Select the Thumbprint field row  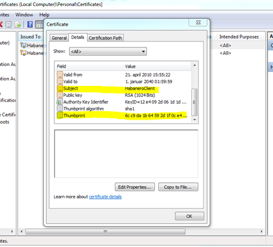pyautogui.click(x=123, y=115)
